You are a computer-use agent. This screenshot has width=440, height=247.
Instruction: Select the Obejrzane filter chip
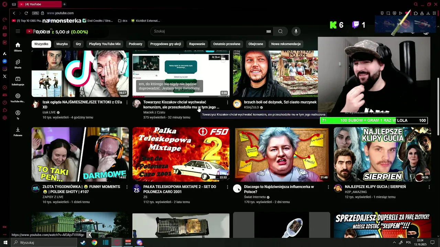pos(256,44)
